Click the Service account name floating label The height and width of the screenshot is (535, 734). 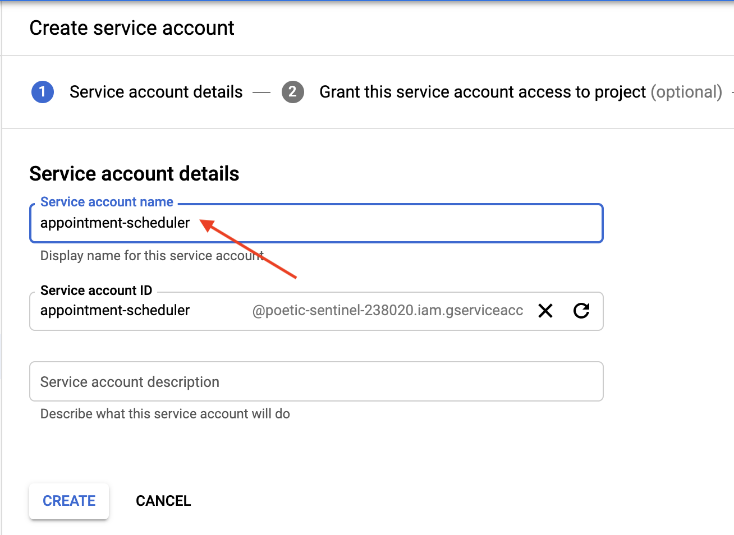[107, 201]
